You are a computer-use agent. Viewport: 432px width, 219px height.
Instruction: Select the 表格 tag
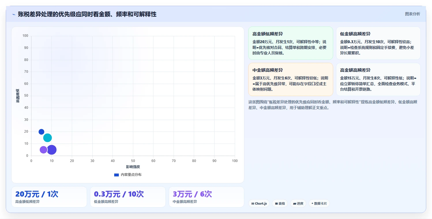pos(280,203)
